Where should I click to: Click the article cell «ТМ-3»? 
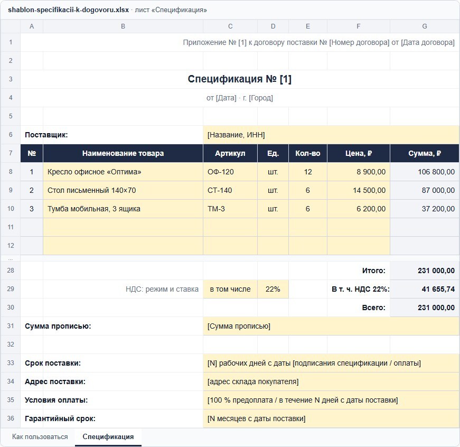click(230, 209)
